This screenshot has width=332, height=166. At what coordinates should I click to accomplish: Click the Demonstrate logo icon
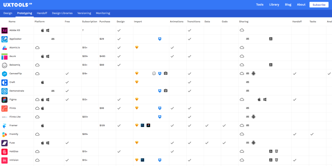[x=5, y=91]
